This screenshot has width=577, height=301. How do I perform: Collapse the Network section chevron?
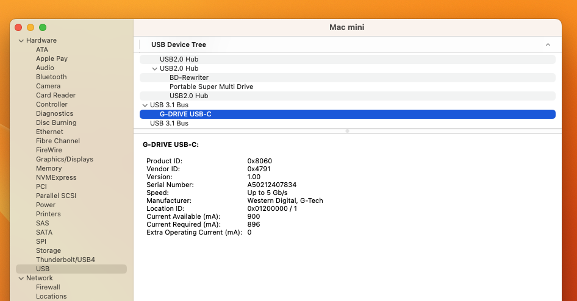(21, 278)
